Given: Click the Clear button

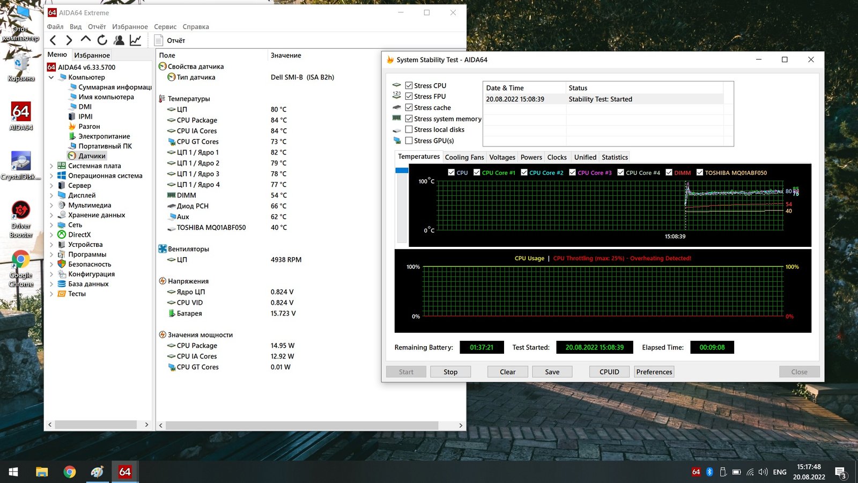Looking at the screenshot, I should [x=508, y=372].
